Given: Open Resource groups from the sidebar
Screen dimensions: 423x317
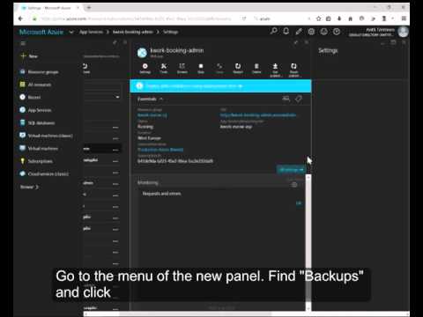Looking at the screenshot, I should (39, 72).
